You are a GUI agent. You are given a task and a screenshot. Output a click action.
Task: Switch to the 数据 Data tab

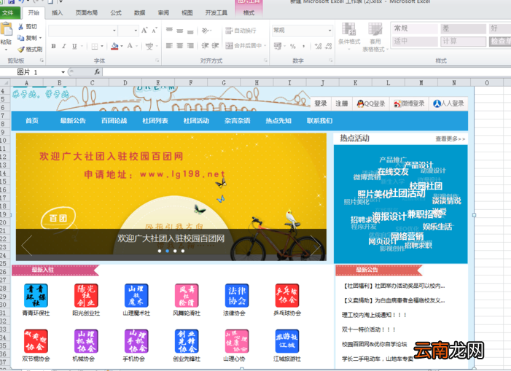click(x=139, y=12)
